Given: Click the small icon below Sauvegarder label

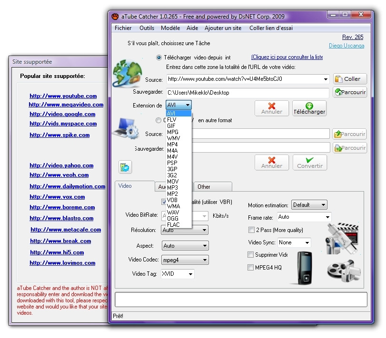Looking at the screenshot, I should coord(125,167).
